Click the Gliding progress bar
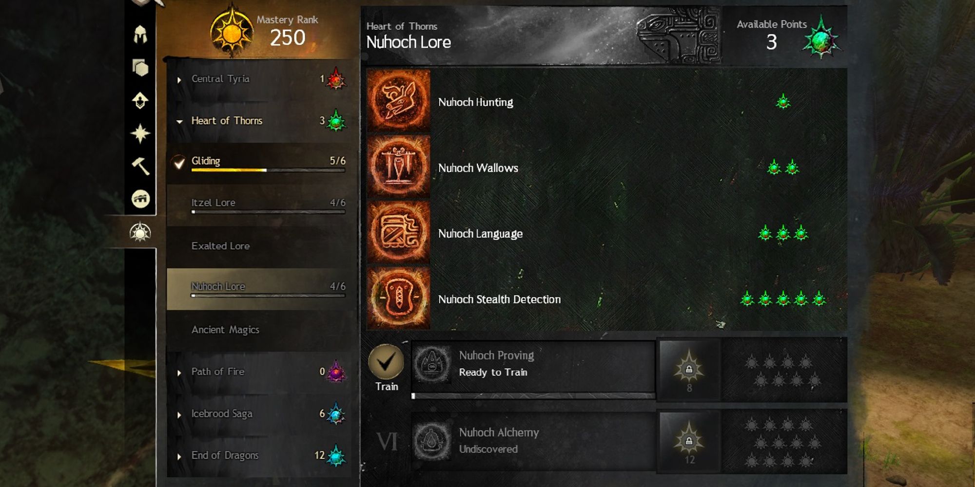This screenshot has height=487, width=975. pyautogui.click(x=268, y=170)
